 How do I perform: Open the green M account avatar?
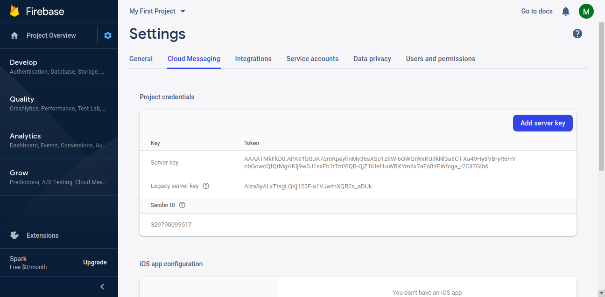586,11
